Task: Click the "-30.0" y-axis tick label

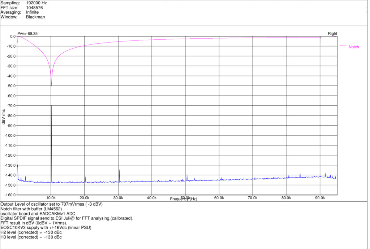Action: (x=11, y=66)
